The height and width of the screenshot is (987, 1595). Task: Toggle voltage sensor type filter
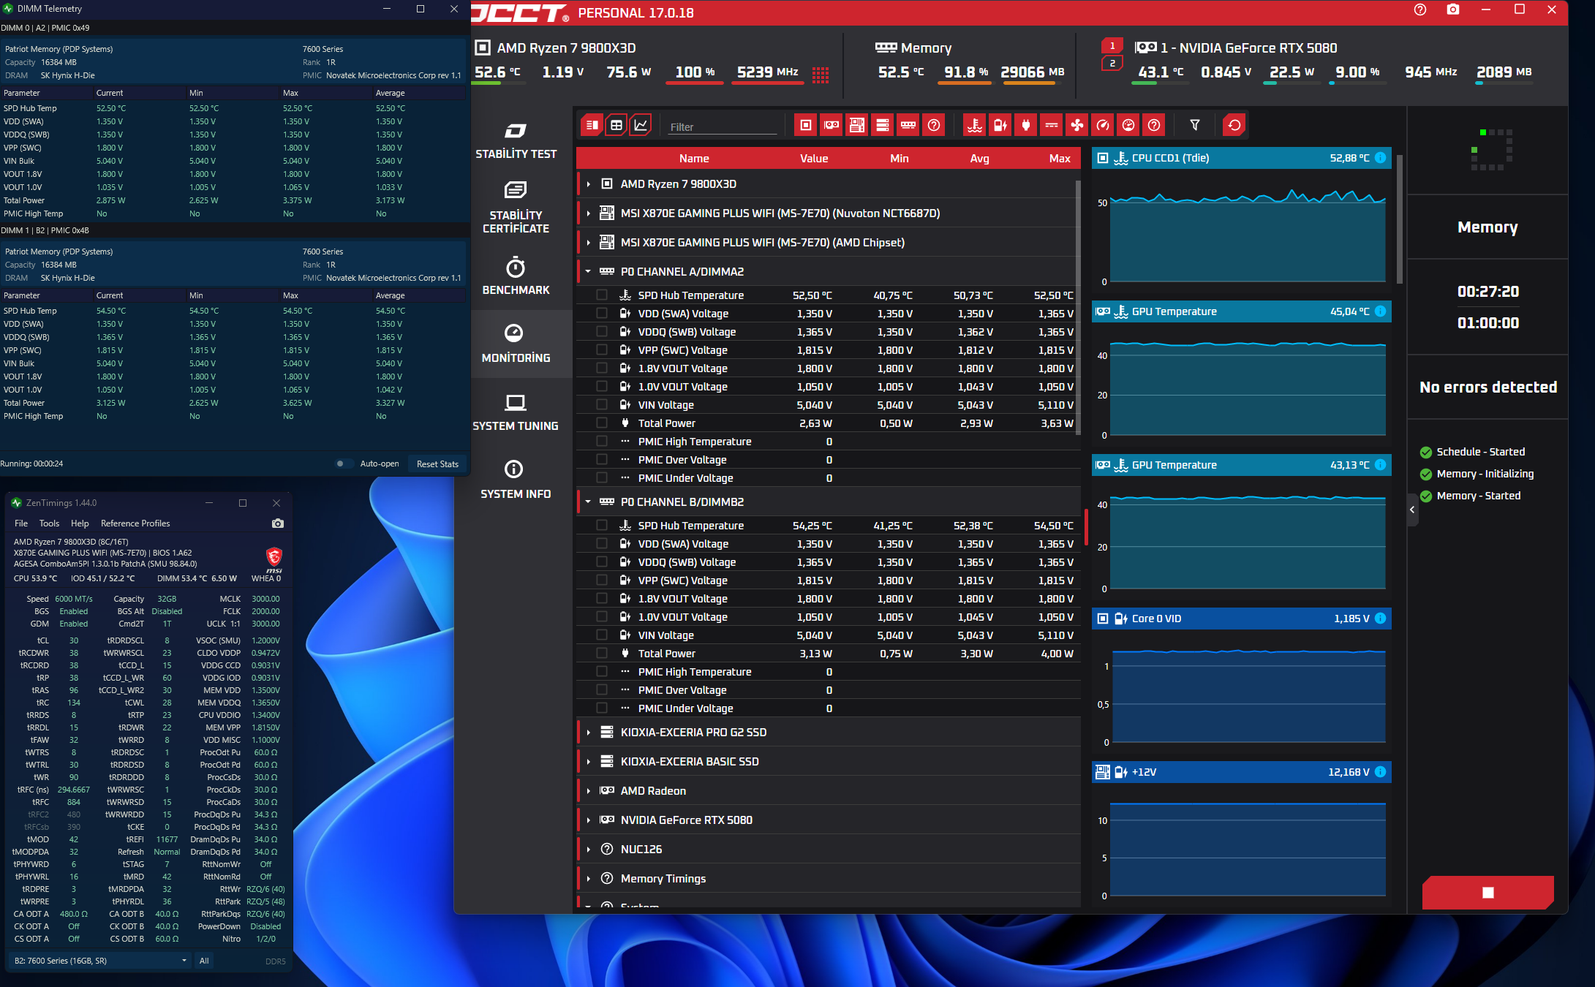point(1000,125)
